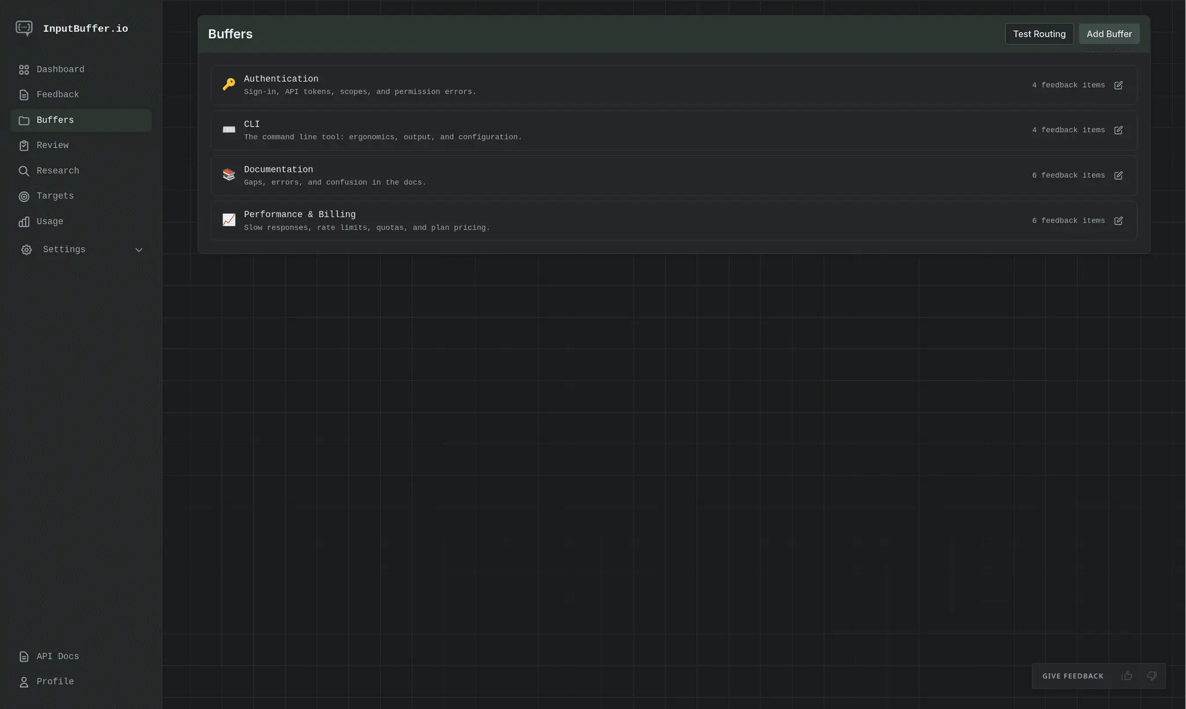Screen dimensions: 1186x709
Task: Click the Test Routing button
Action: pos(1039,34)
